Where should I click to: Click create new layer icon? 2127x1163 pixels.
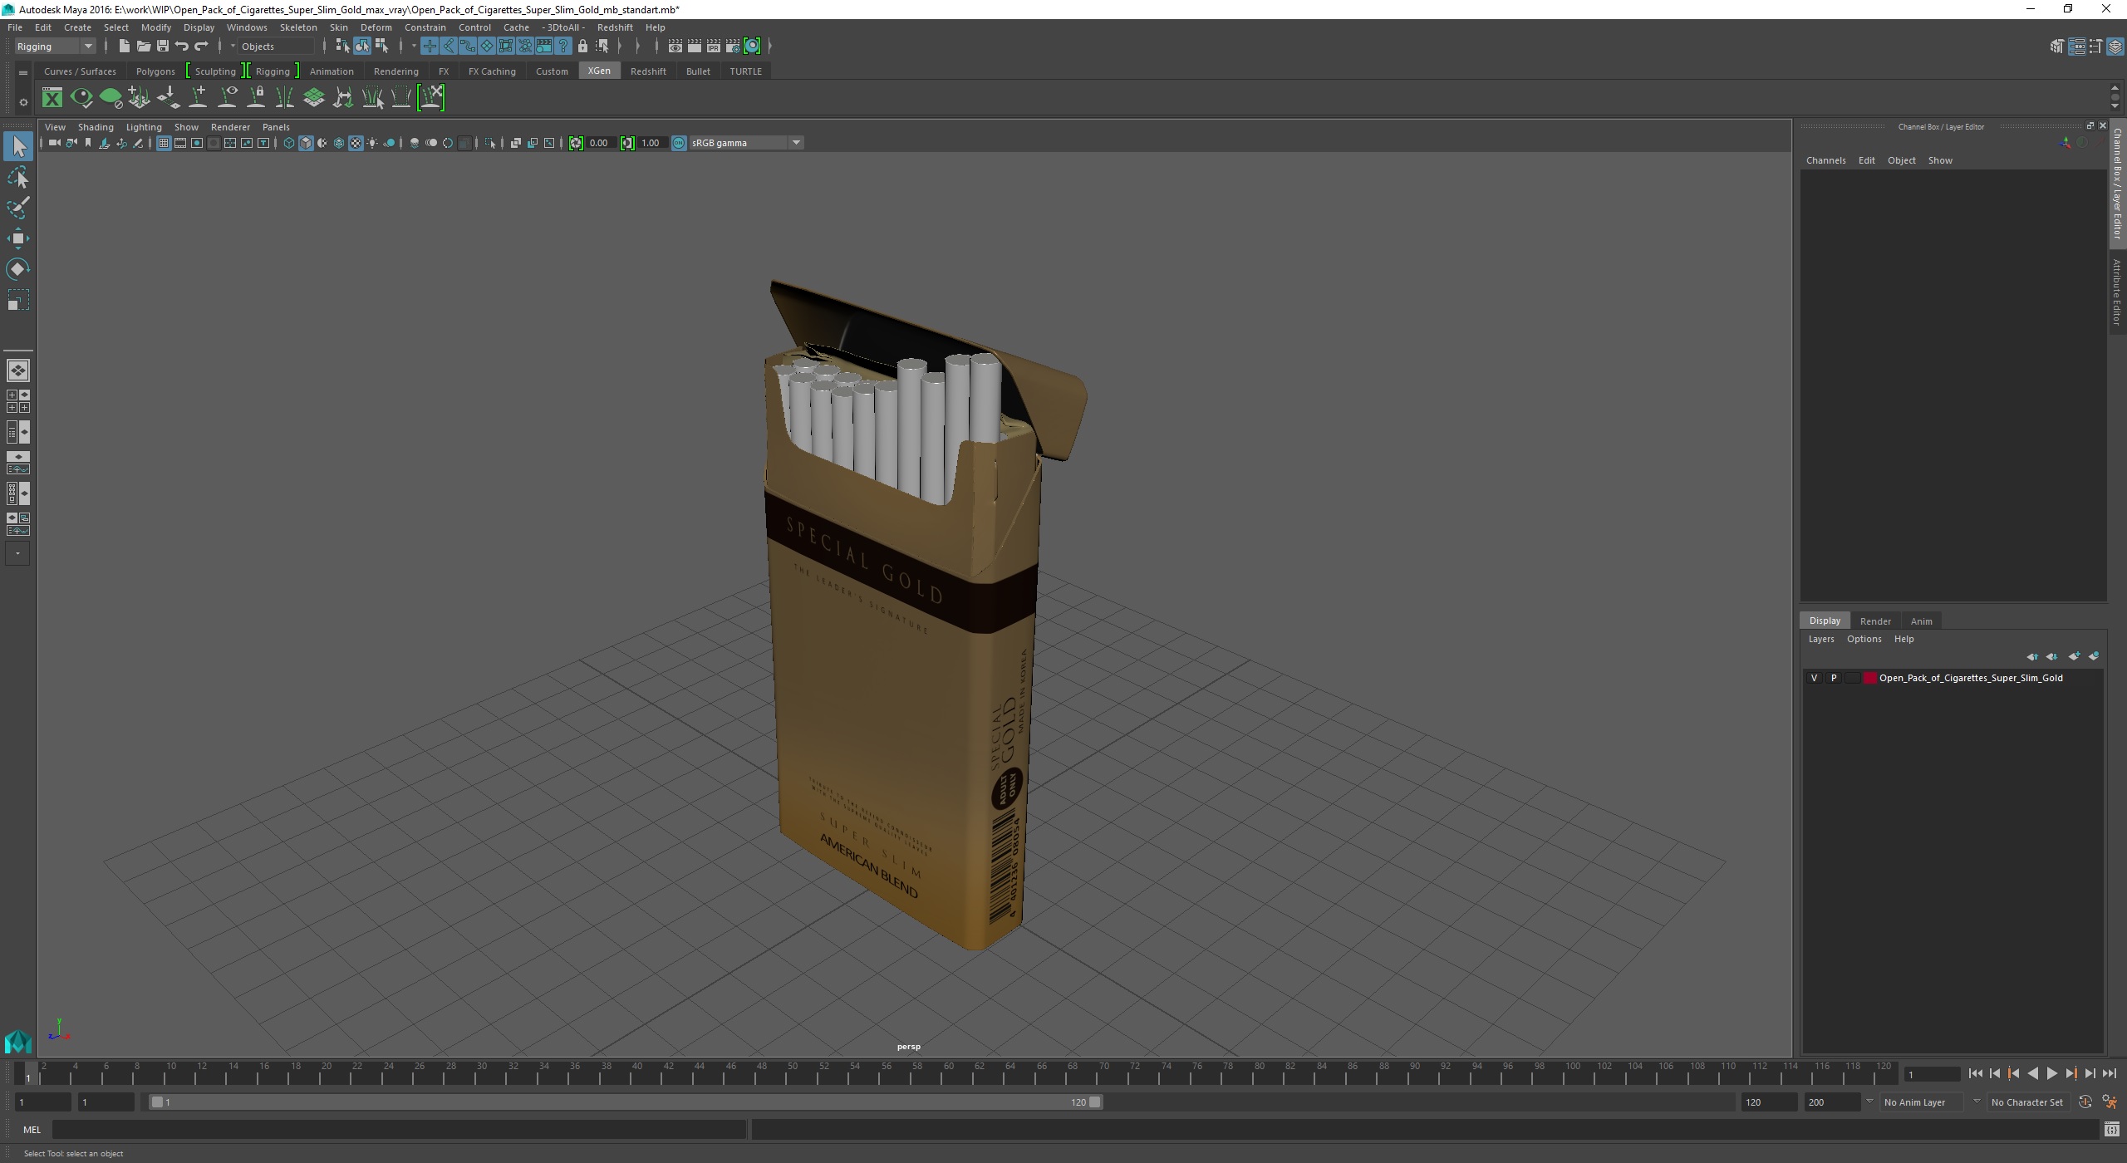(2075, 656)
